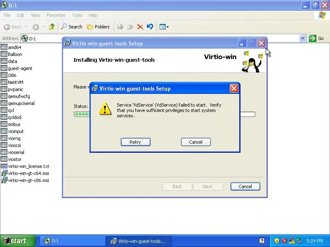
Task: Select the vioscsi folder
Action: point(11,145)
